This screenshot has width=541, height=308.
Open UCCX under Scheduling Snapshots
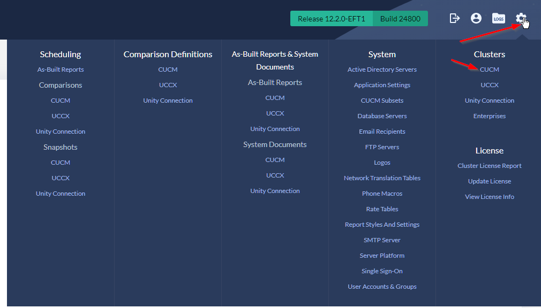pos(61,178)
